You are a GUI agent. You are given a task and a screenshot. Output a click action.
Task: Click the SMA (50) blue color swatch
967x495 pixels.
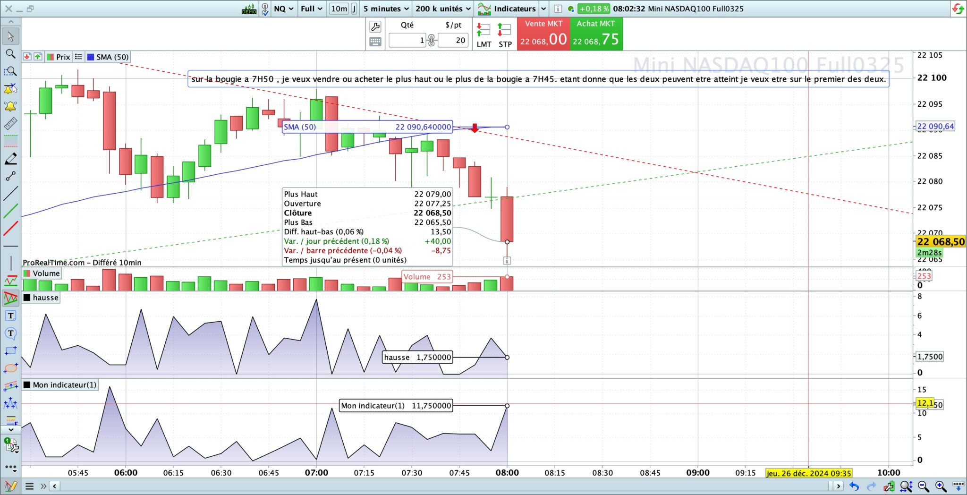click(91, 57)
